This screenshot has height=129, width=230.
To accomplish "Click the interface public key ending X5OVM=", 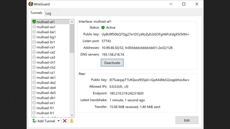I will point(145,34).
